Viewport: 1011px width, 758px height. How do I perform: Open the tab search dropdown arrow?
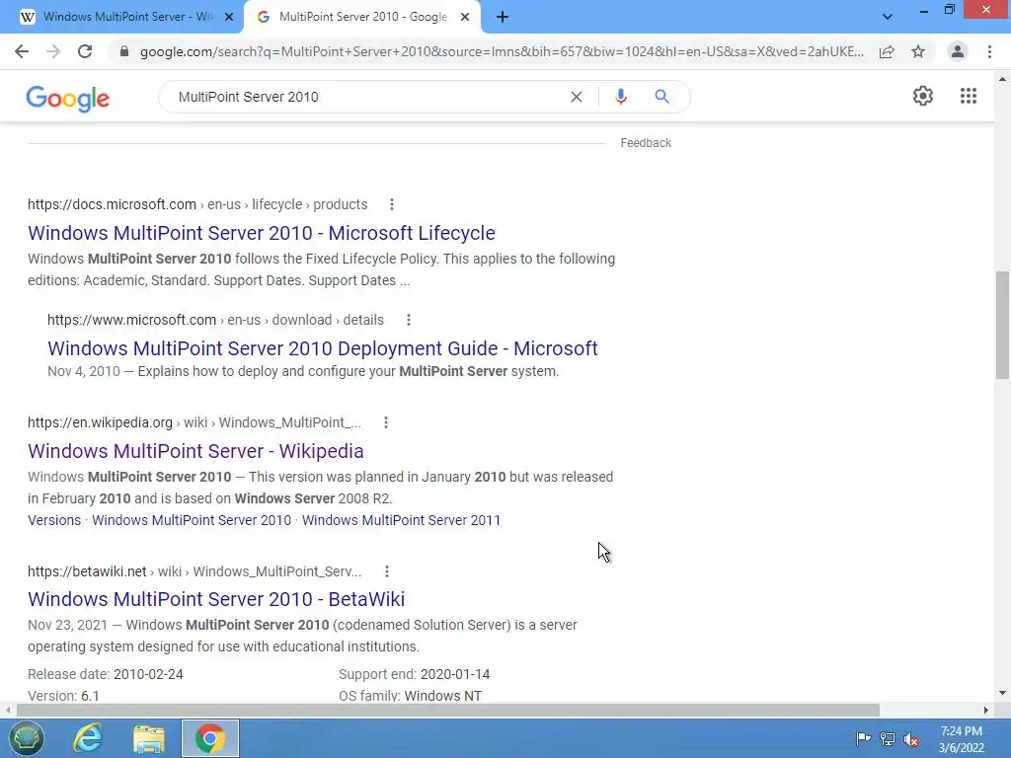(888, 17)
